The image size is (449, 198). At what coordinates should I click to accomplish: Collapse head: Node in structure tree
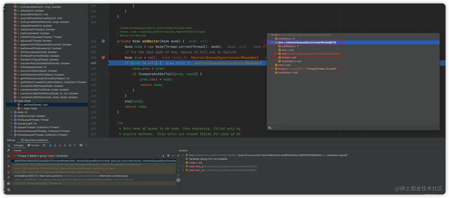[x=12, y=101]
